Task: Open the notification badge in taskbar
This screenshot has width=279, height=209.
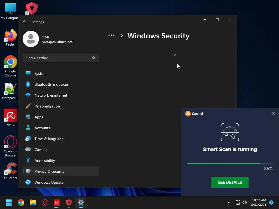Action: (272, 202)
